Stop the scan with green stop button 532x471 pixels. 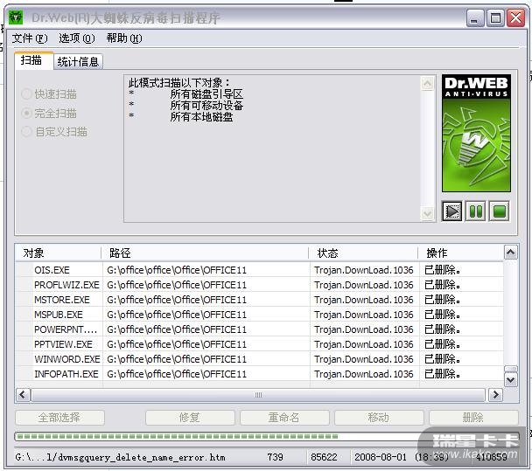click(x=499, y=211)
